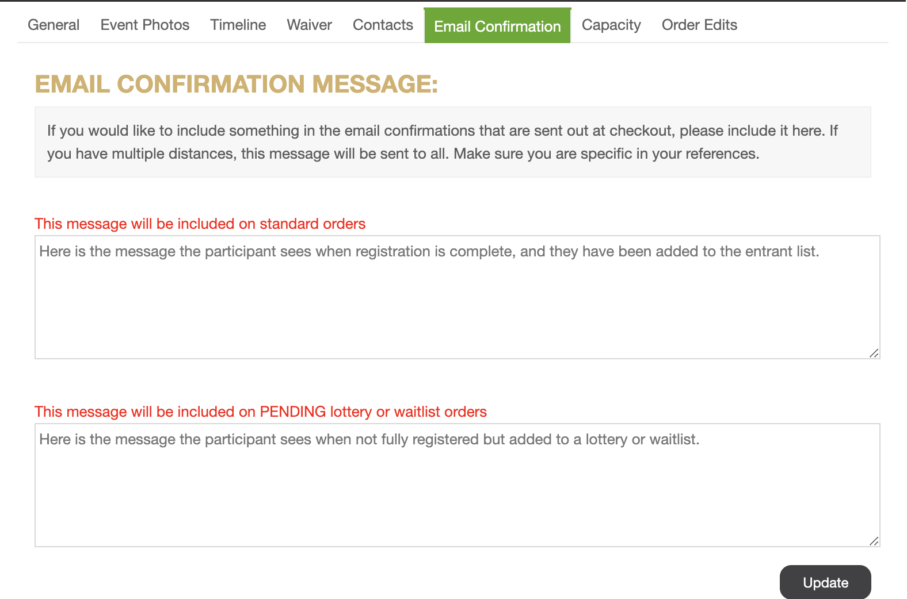Go to the Timeline tab
Image resolution: width=907 pixels, height=599 pixels.
point(238,25)
